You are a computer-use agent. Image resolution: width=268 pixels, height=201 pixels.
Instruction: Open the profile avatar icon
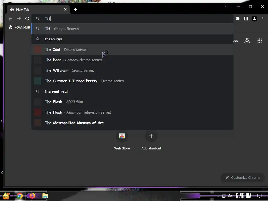coord(254,19)
